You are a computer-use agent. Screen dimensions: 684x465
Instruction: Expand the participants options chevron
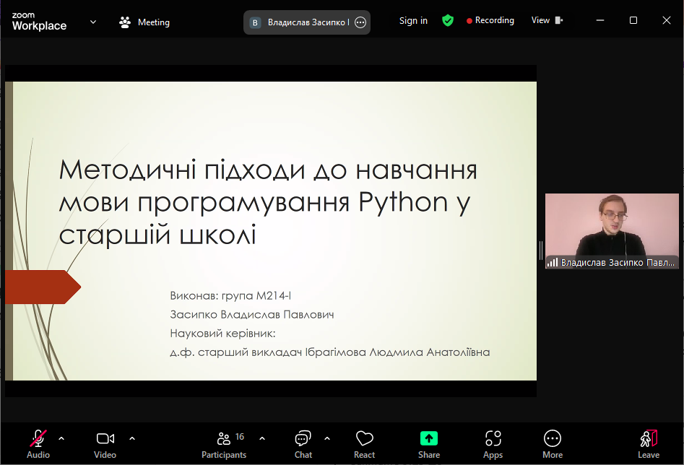[262, 438]
